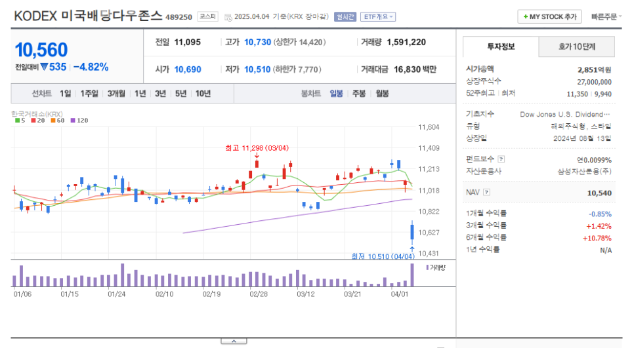Click the open price 10,690
Screen dimensions: 634x348
pos(188,69)
